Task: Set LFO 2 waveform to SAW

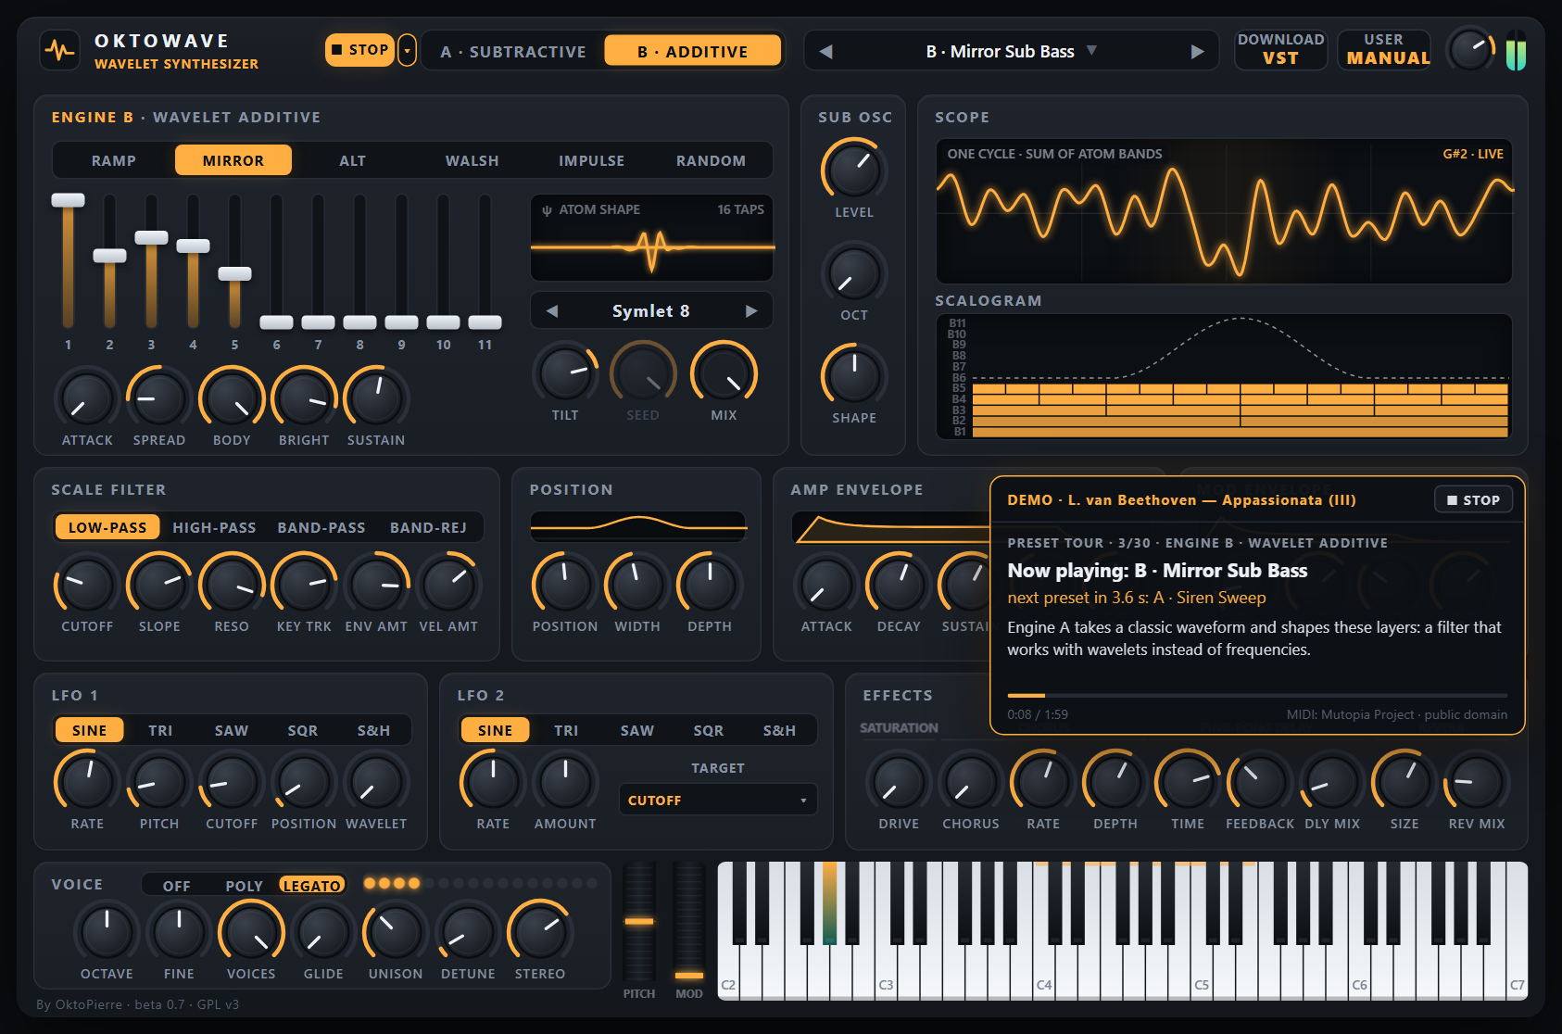Action: (637, 730)
